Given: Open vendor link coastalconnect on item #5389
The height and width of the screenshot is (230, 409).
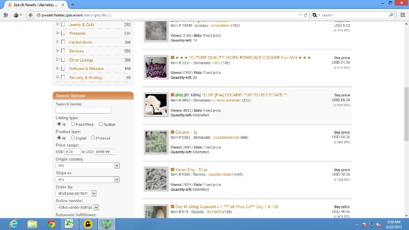Looking at the screenshot, I should [x=220, y=175].
